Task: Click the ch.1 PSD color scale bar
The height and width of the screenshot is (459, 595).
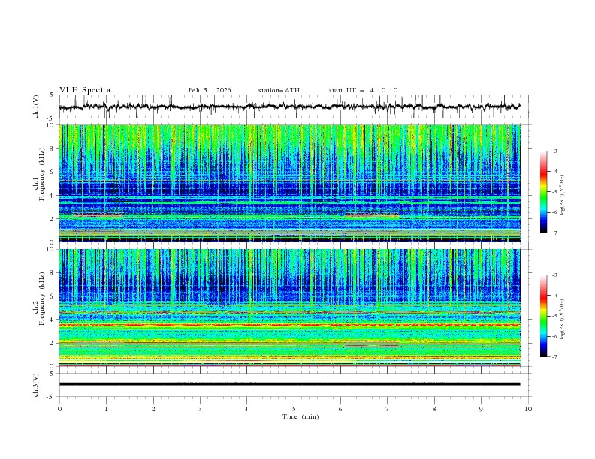Action: pyautogui.click(x=543, y=192)
